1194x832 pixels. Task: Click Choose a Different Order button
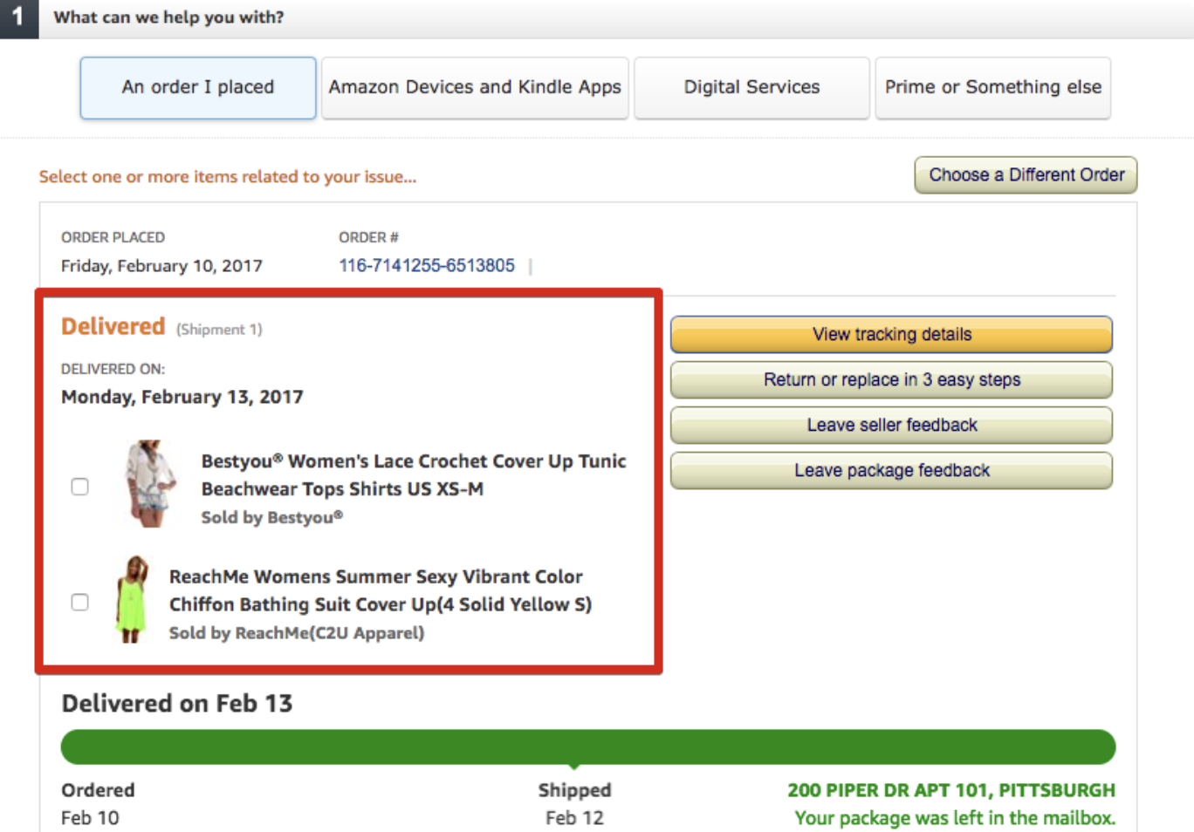tap(1026, 174)
